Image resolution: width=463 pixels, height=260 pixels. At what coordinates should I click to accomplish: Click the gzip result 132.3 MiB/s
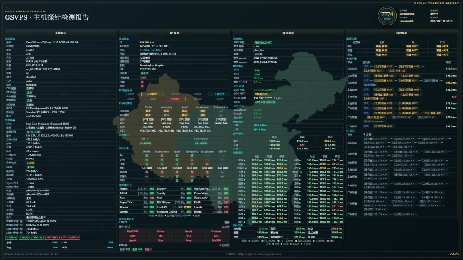(33, 143)
